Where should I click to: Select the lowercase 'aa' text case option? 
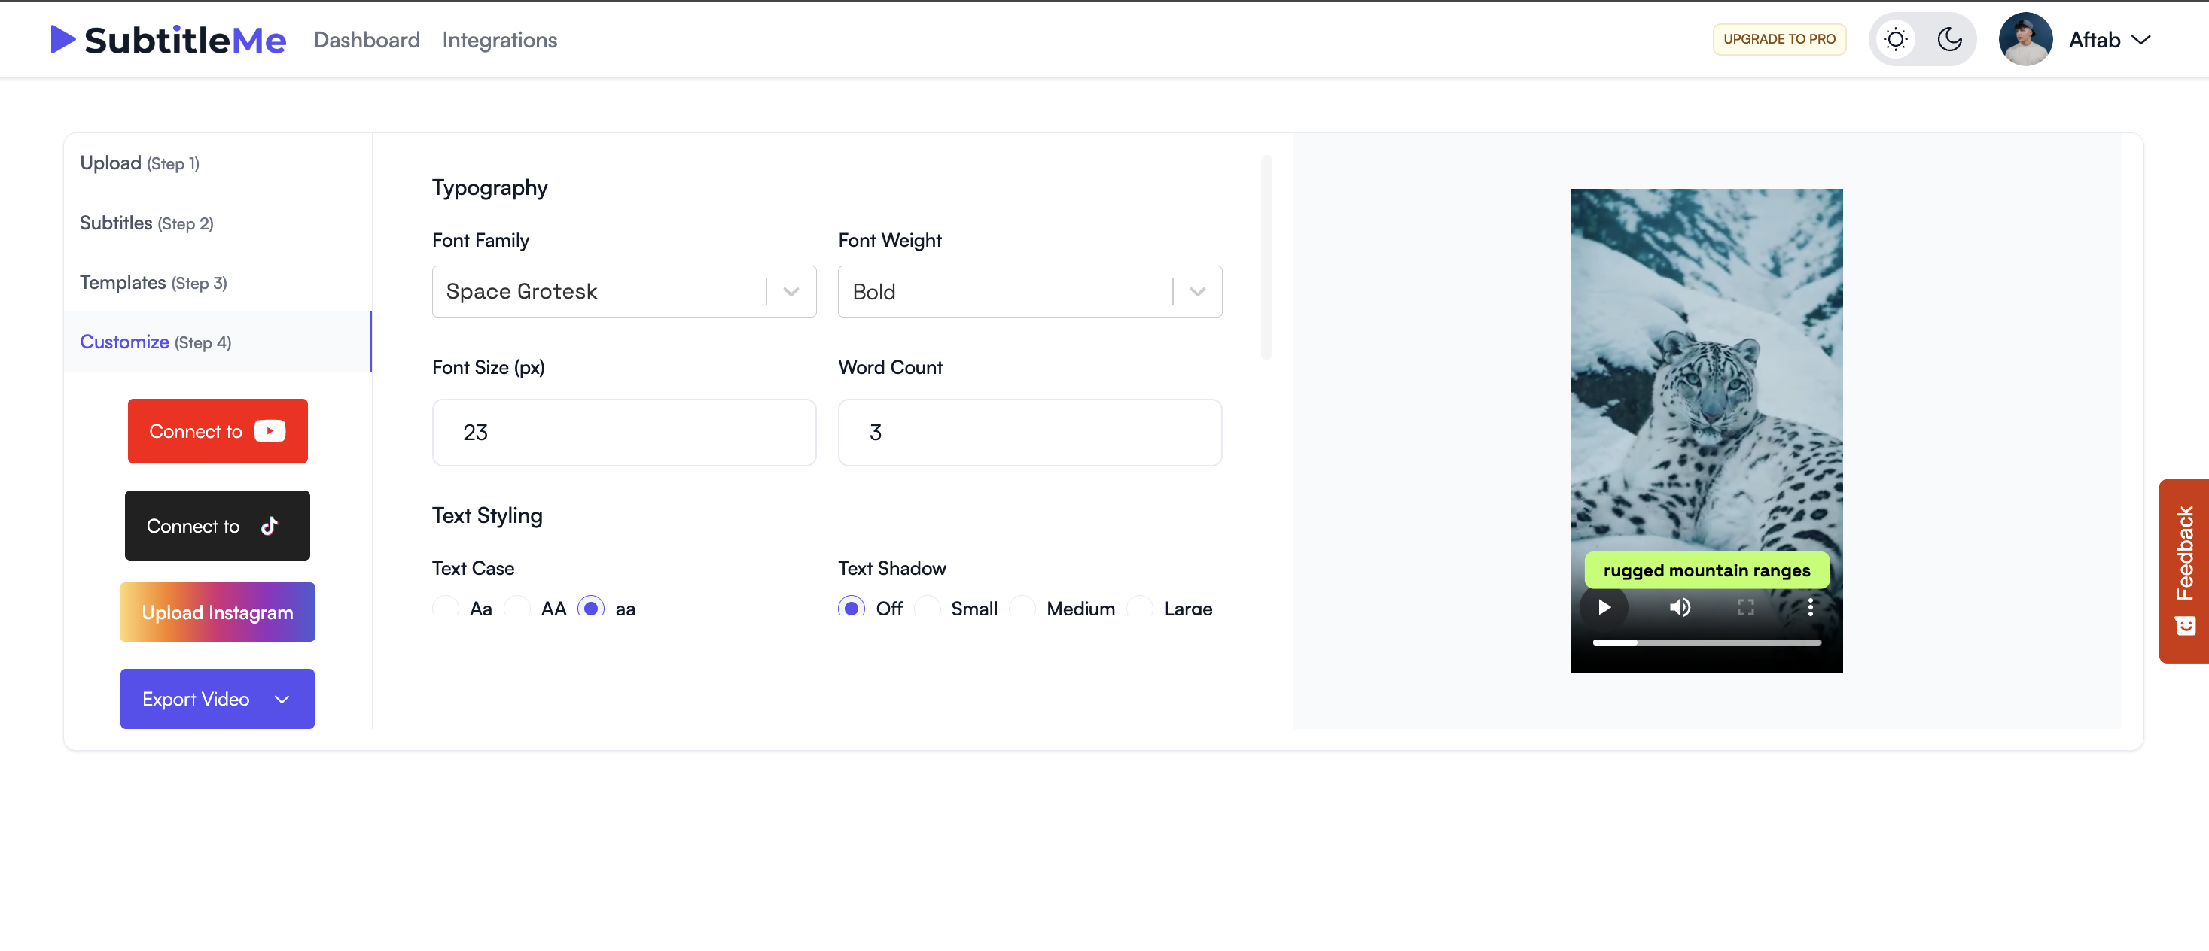click(592, 607)
